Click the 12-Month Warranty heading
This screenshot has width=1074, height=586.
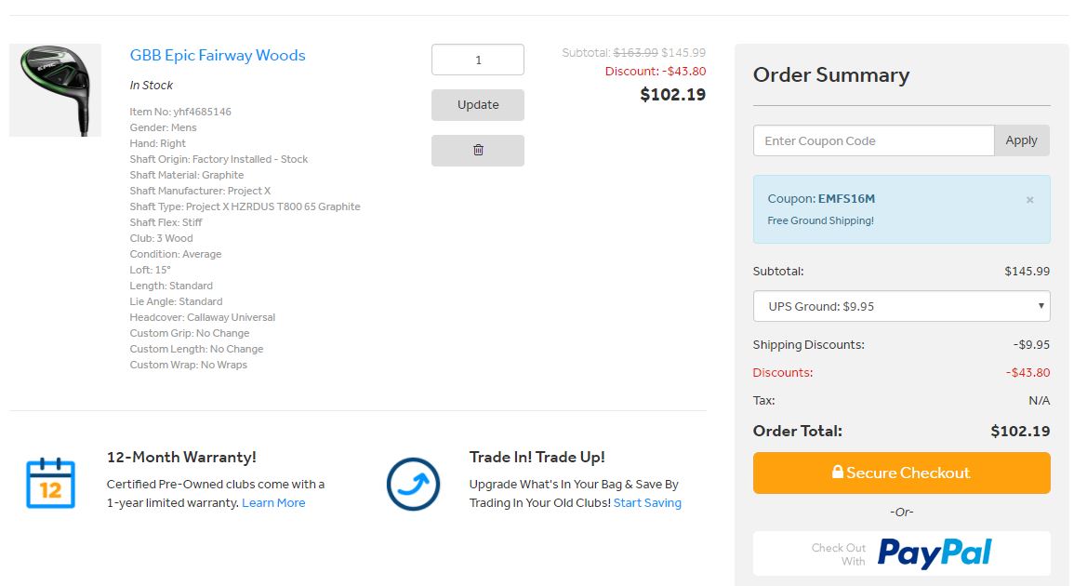pos(181,457)
